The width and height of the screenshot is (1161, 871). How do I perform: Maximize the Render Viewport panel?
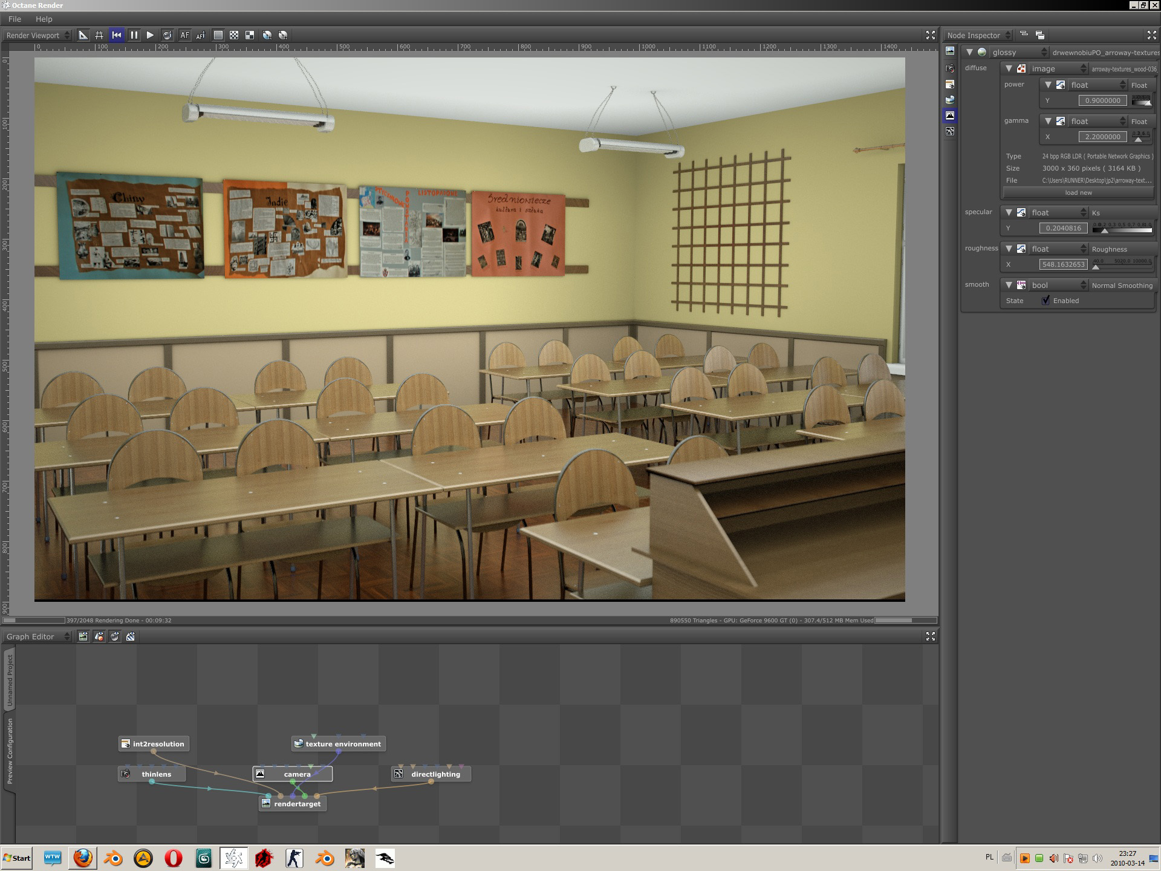930,35
